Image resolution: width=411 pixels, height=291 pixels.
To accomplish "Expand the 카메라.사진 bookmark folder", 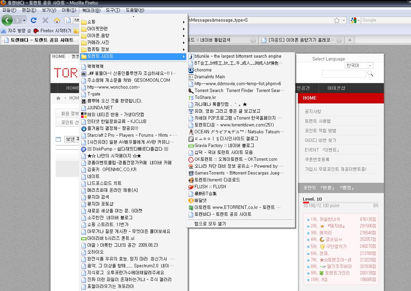I will coord(133,42).
